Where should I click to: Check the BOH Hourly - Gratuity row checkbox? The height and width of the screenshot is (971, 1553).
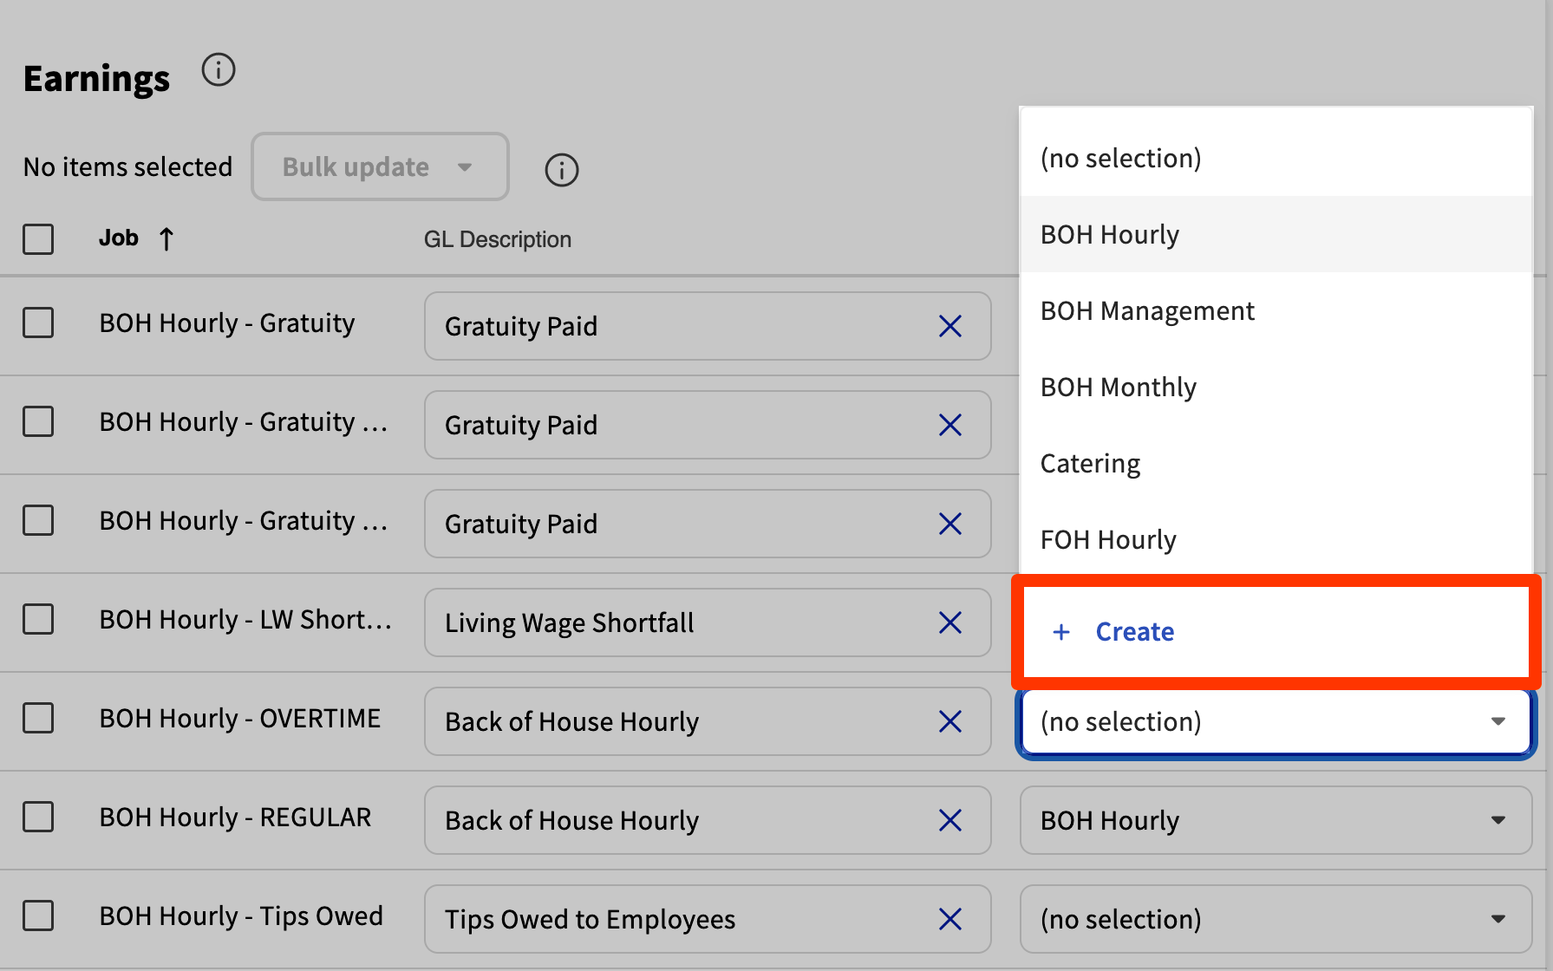[x=38, y=323]
